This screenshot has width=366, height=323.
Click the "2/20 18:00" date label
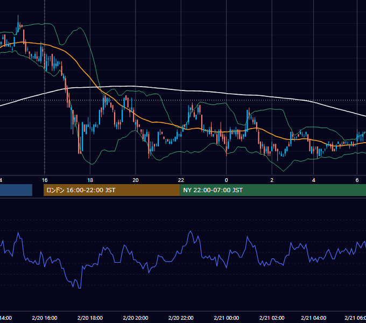[x=90, y=318]
